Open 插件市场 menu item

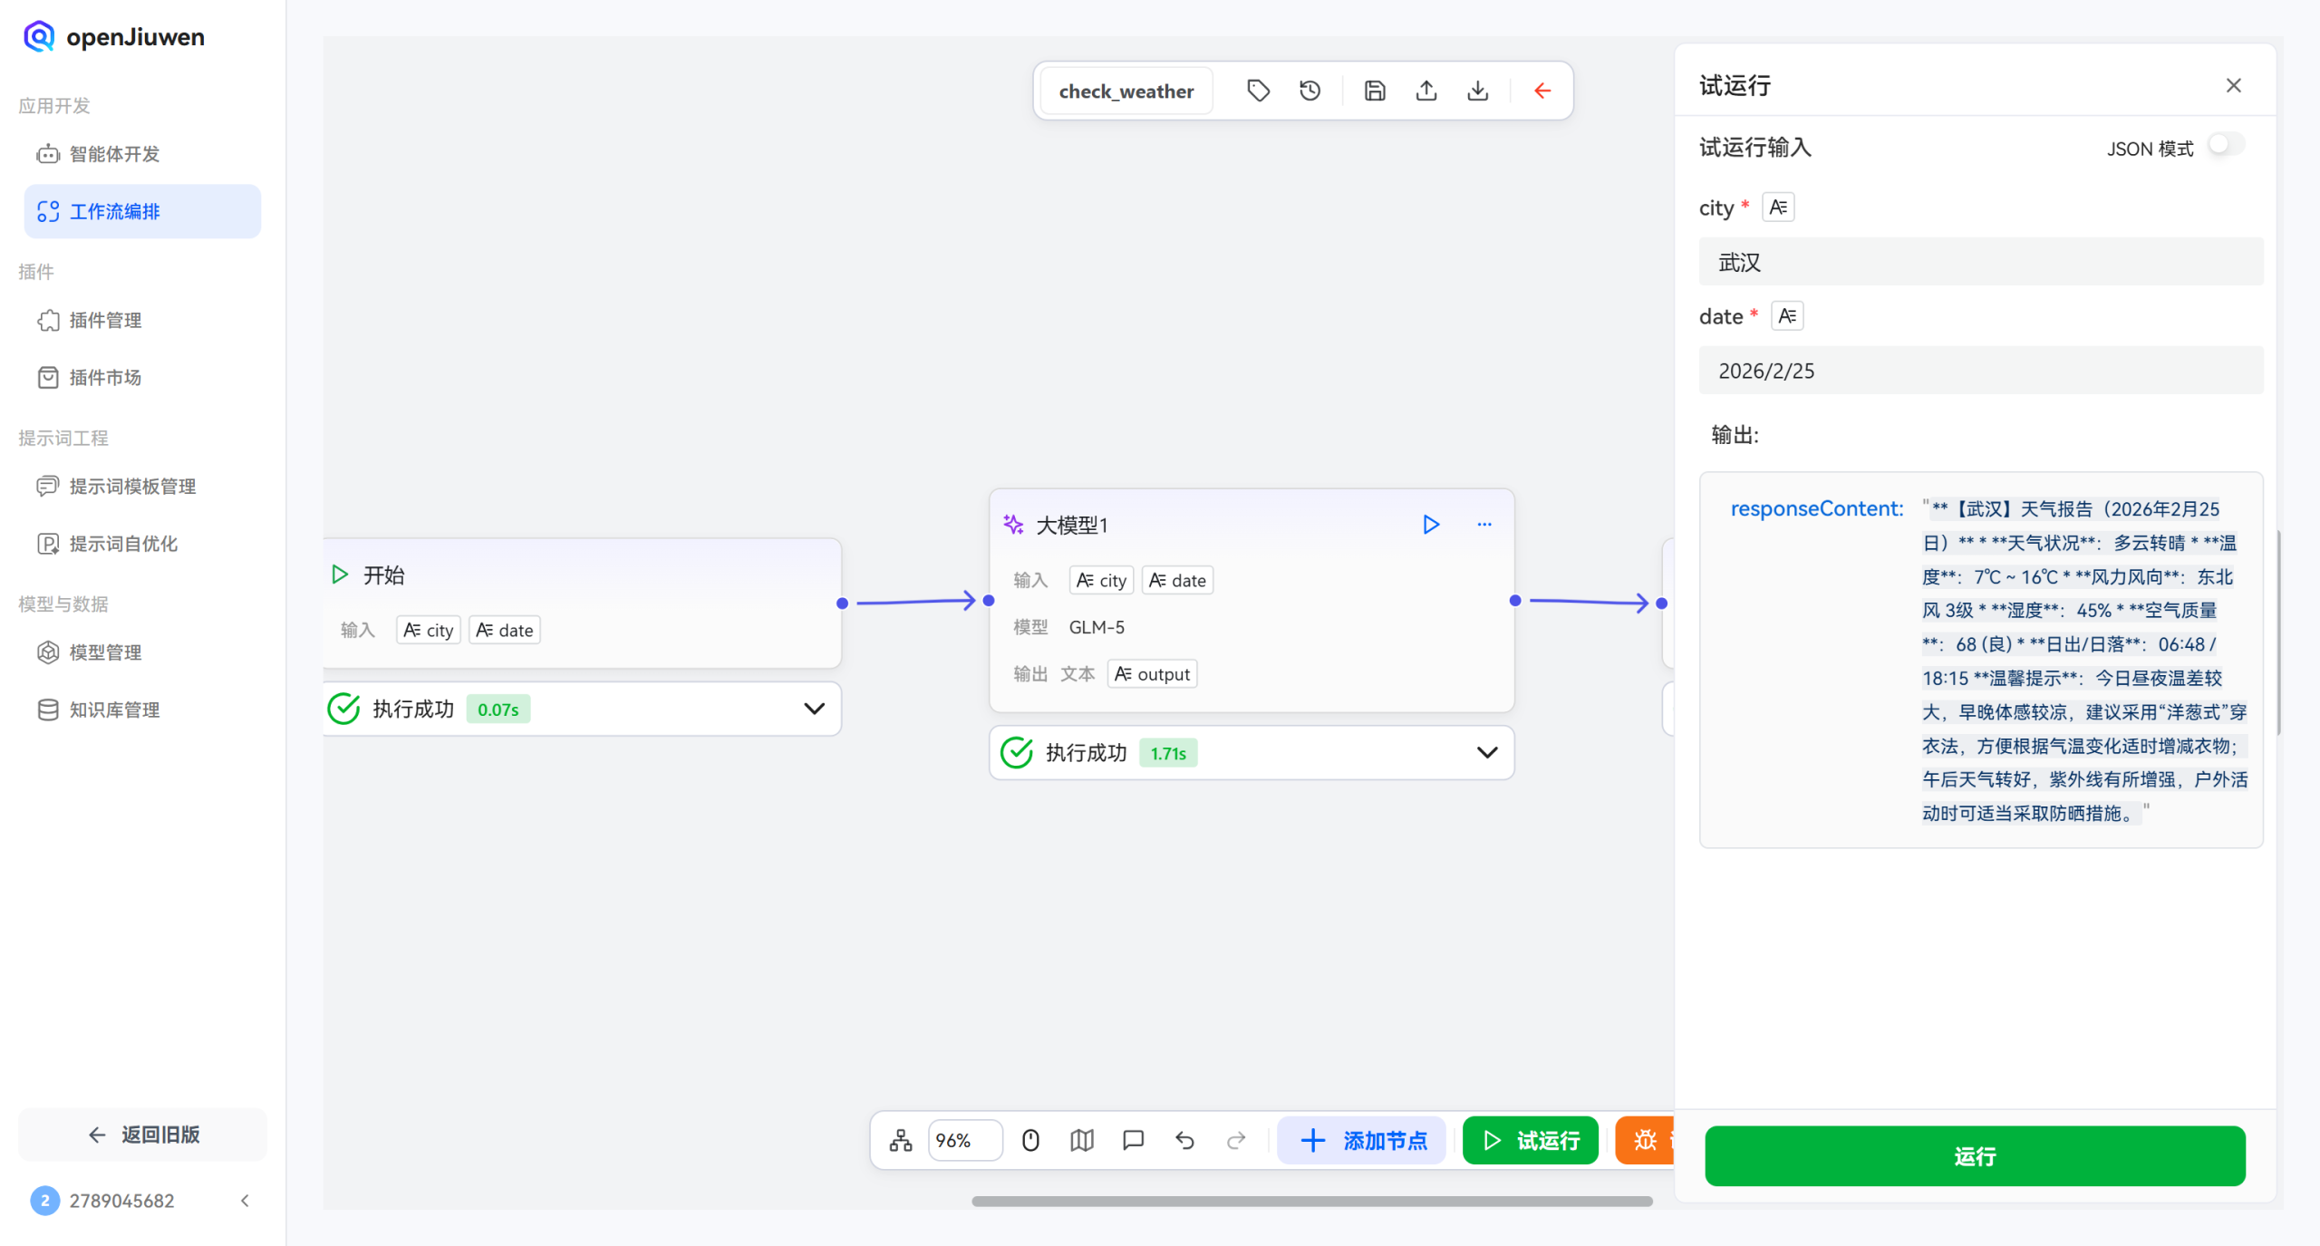click(105, 378)
